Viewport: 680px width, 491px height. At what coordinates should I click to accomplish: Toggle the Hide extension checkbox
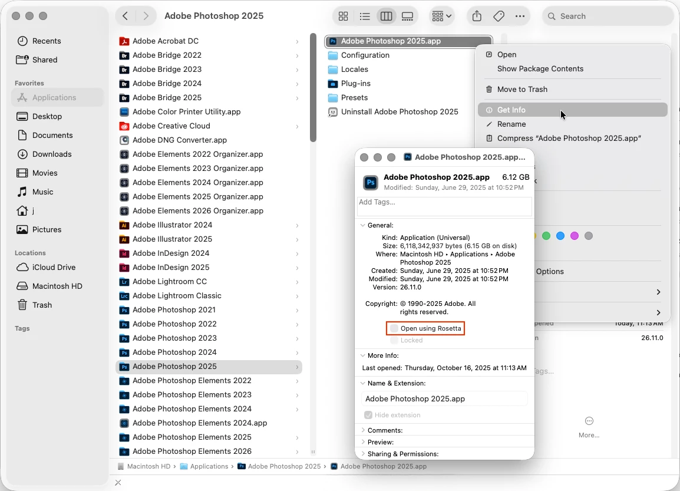pos(368,415)
